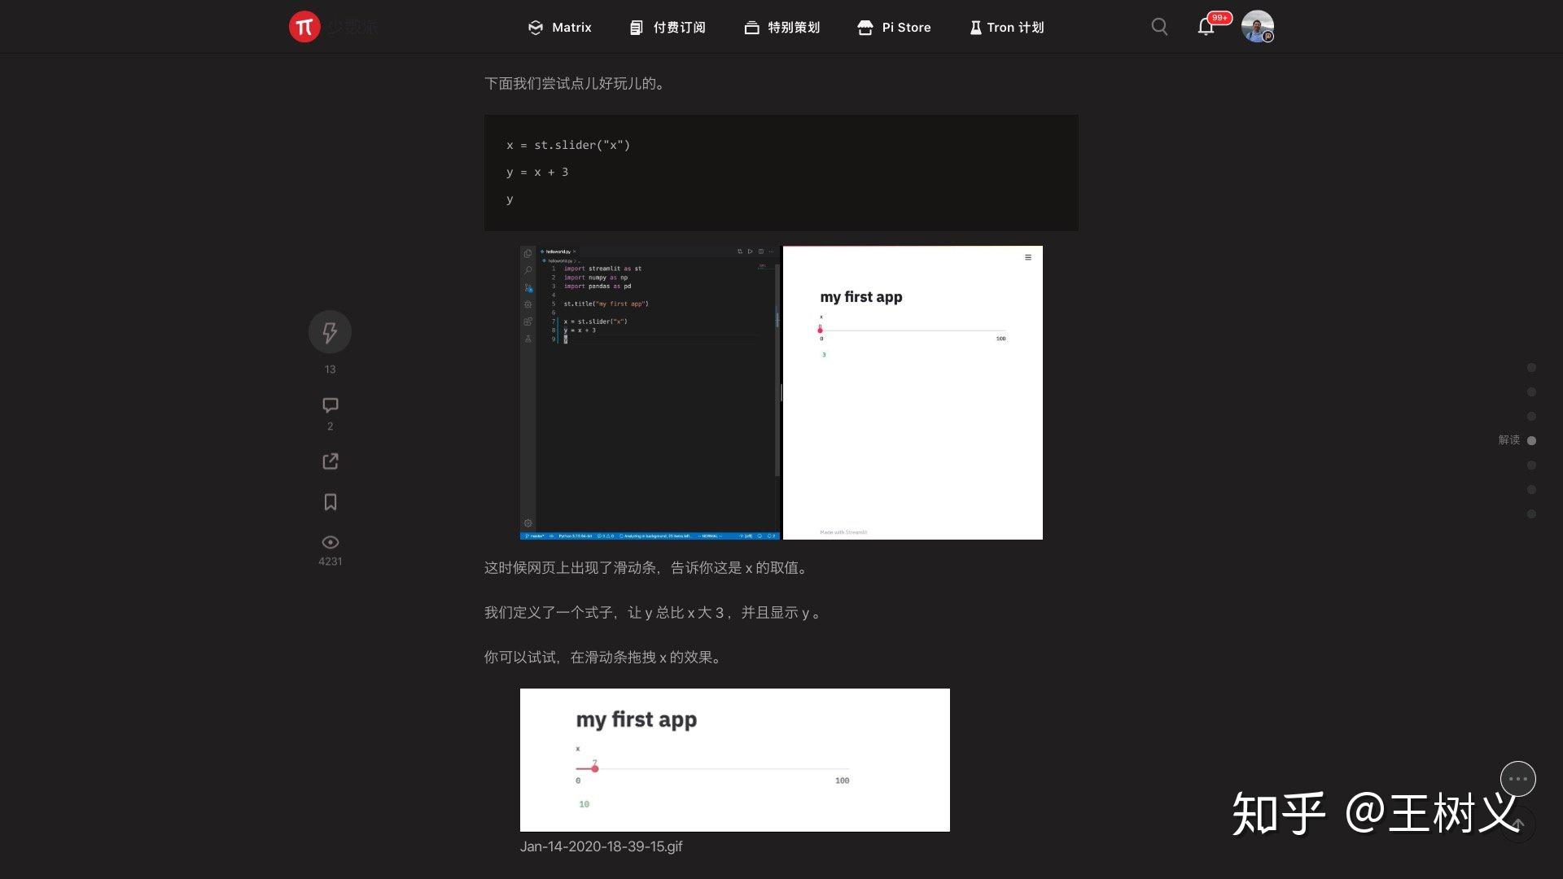Click the scroll-to-top arrow button
Screen dimensions: 1563x879
pos(1517,824)
